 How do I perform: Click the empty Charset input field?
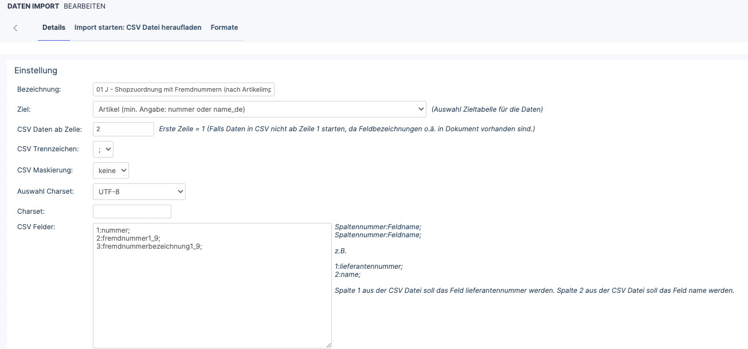click(x=132, y=211)
